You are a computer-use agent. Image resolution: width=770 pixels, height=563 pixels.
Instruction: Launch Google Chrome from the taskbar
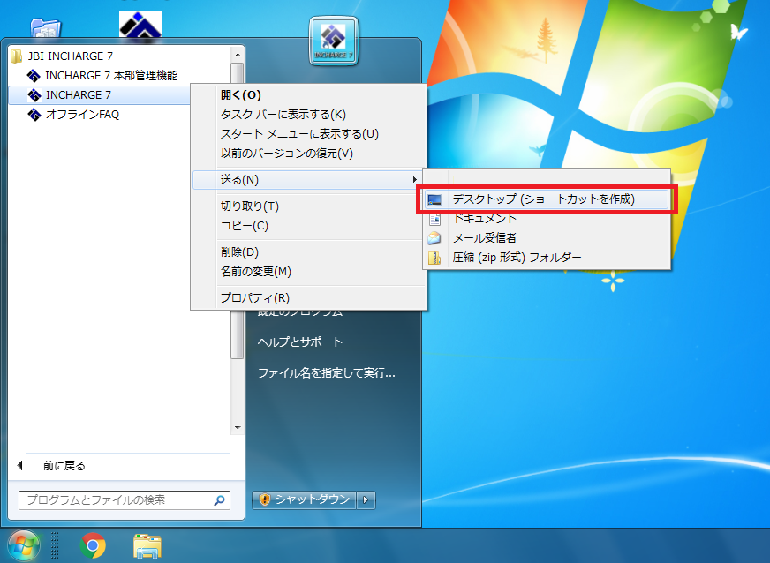[x=94, y=546]
